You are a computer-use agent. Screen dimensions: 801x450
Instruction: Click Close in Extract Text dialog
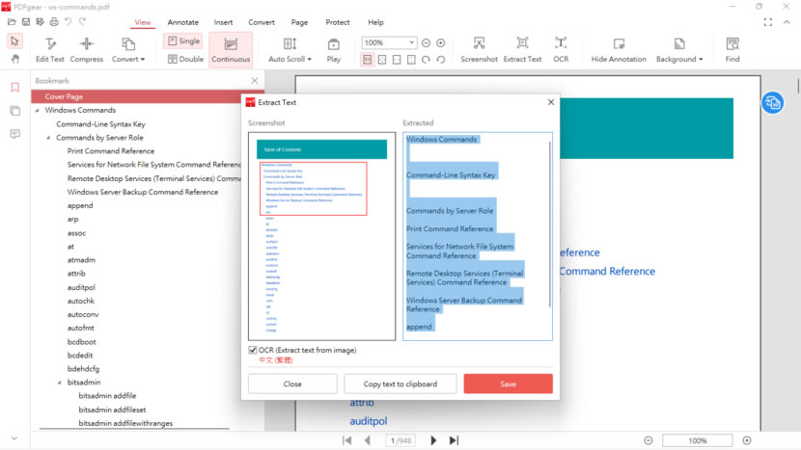tap(292, 384)
